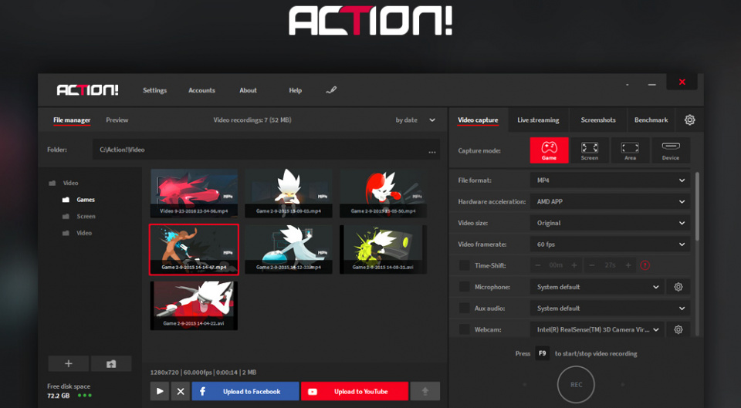The height and width of the screenshot is (408, 741).
Task: Select the Area capture mode
Action: [630, 150]
